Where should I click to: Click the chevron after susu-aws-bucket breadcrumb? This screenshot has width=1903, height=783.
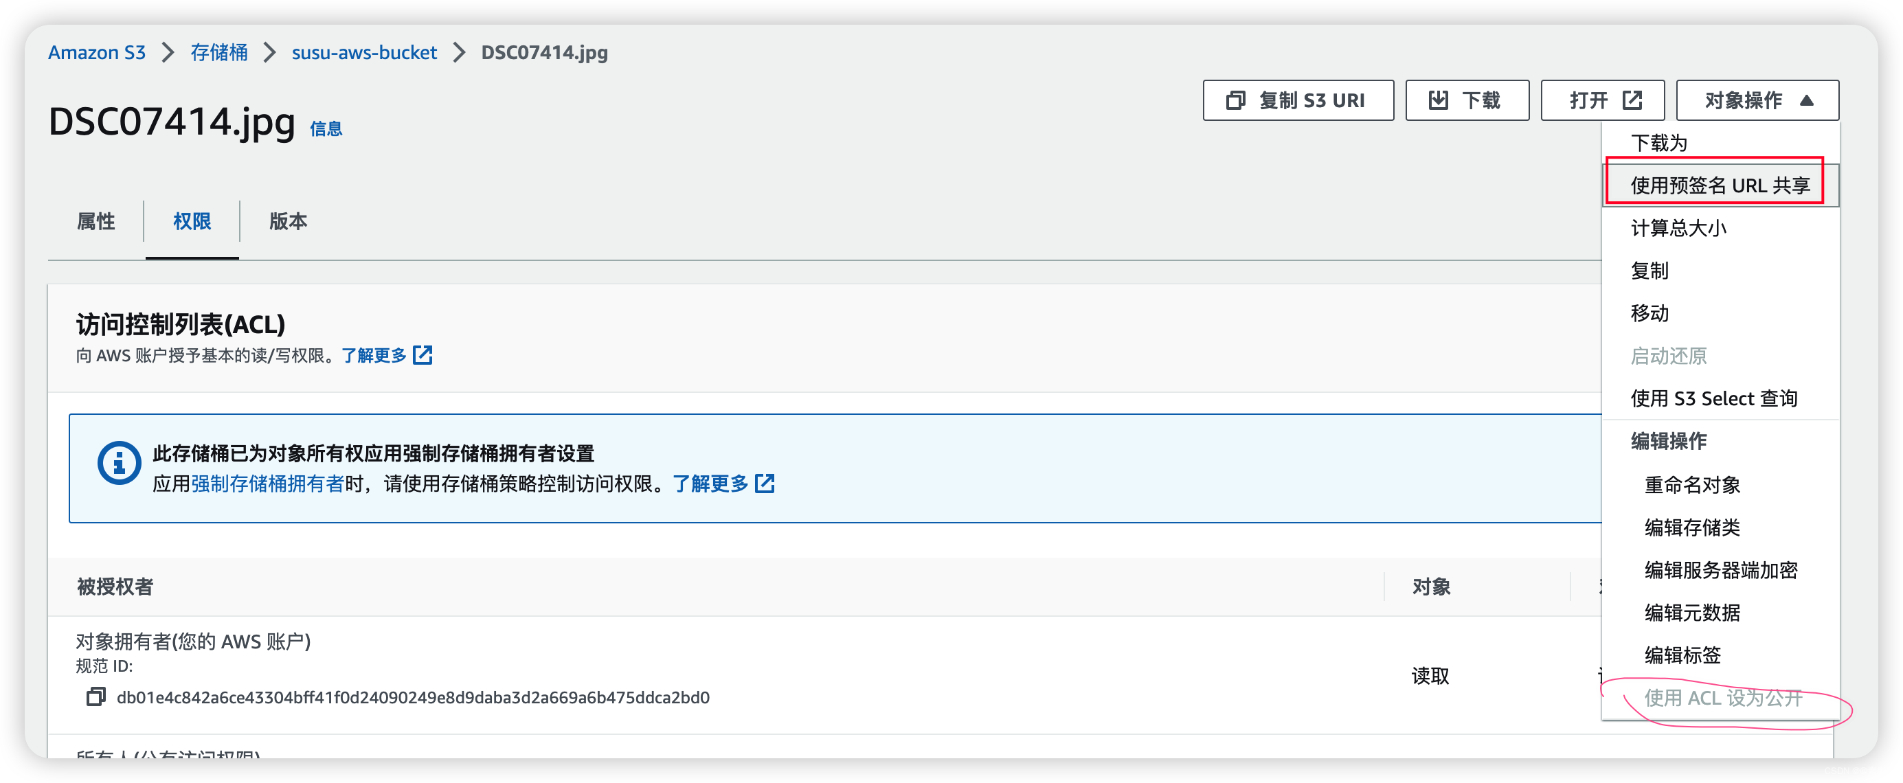460,52
